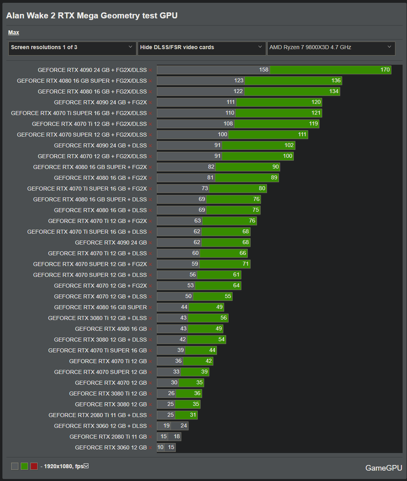Click red X beside RTX 4090 + FG2X/DLSS

pyautogui.click(x=150, y=70)
